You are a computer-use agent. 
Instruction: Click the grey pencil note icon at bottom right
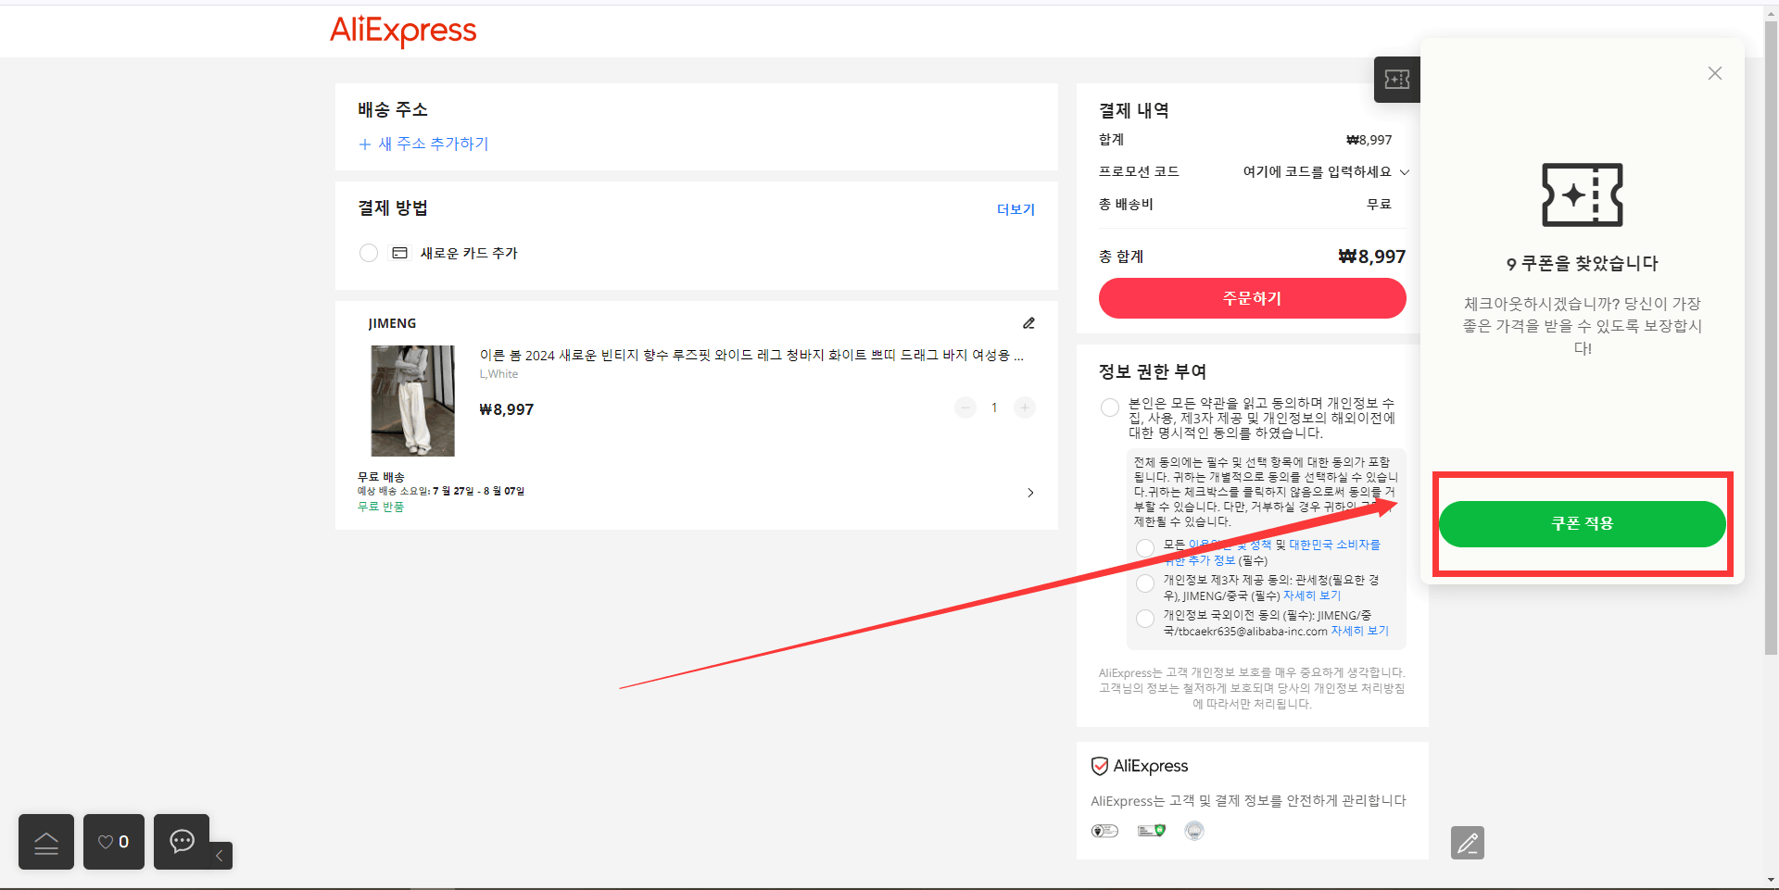(x=1468, y=843)
